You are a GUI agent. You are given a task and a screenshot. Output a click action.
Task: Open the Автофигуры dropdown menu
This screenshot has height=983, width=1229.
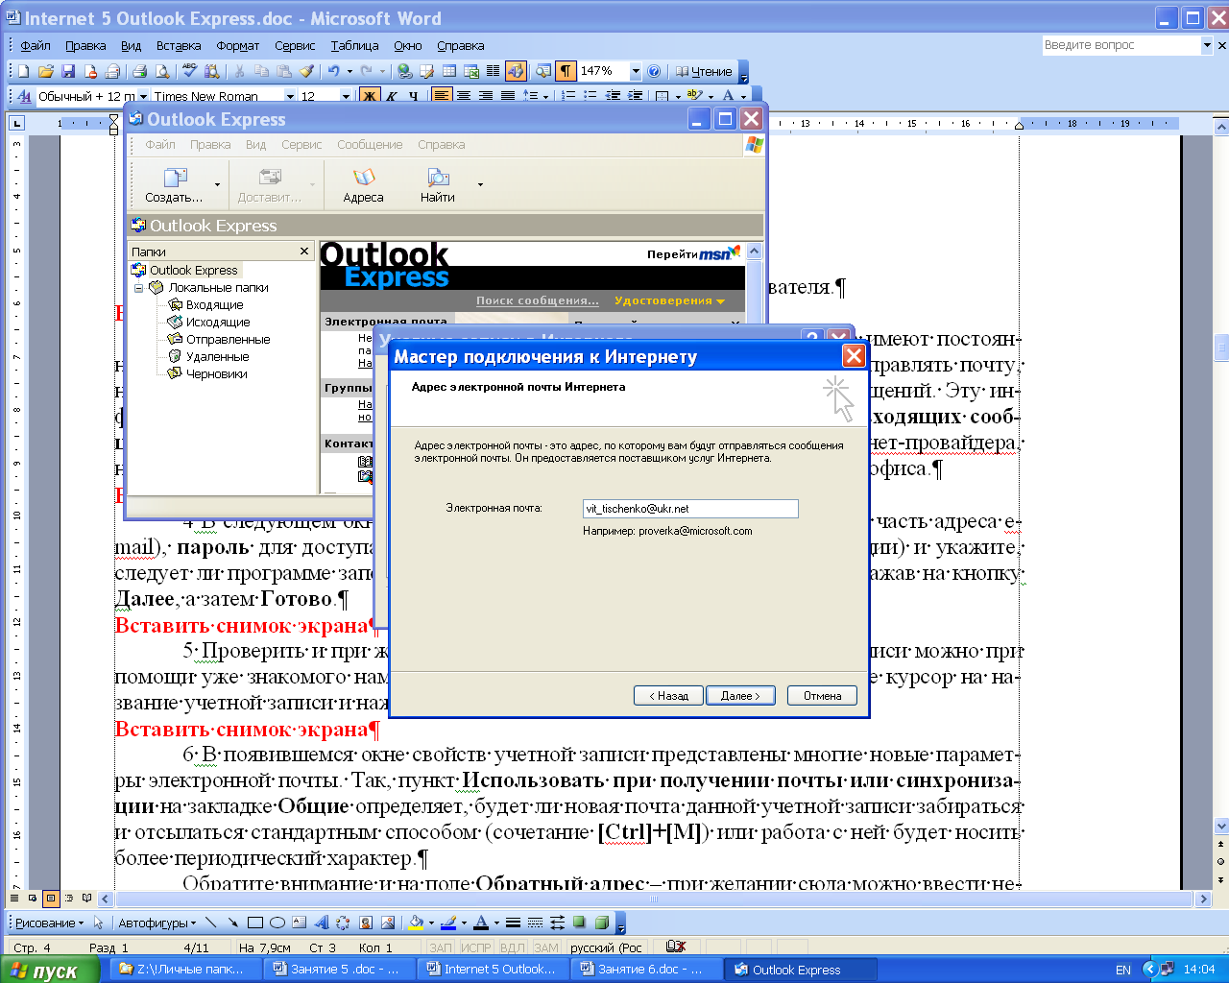[x=157, y=923]
